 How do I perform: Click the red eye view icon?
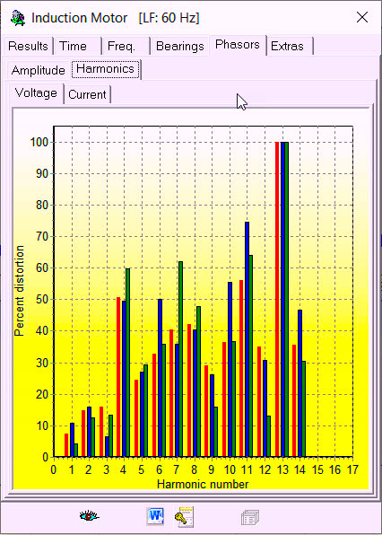[x=89, y=516]
